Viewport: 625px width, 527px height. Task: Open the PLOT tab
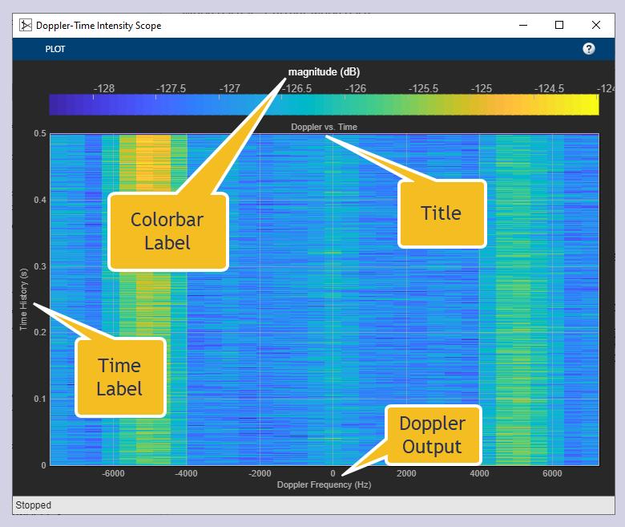(x=55, y=49)
